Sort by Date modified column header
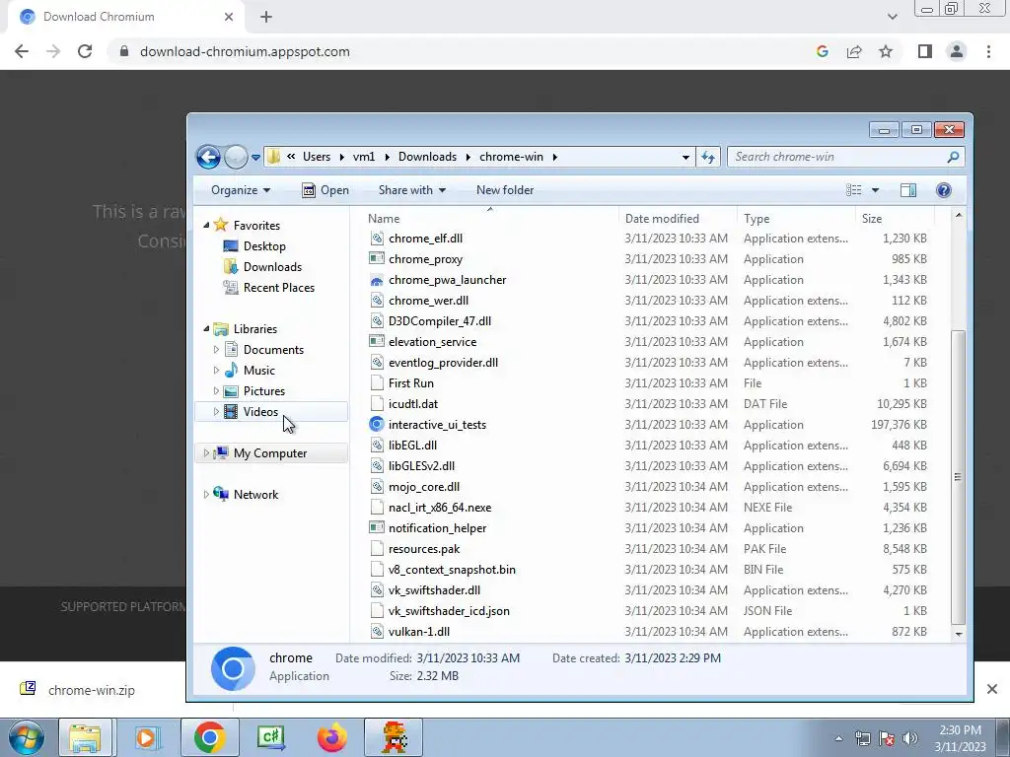 pyautogui.click(x=662, y=219)
